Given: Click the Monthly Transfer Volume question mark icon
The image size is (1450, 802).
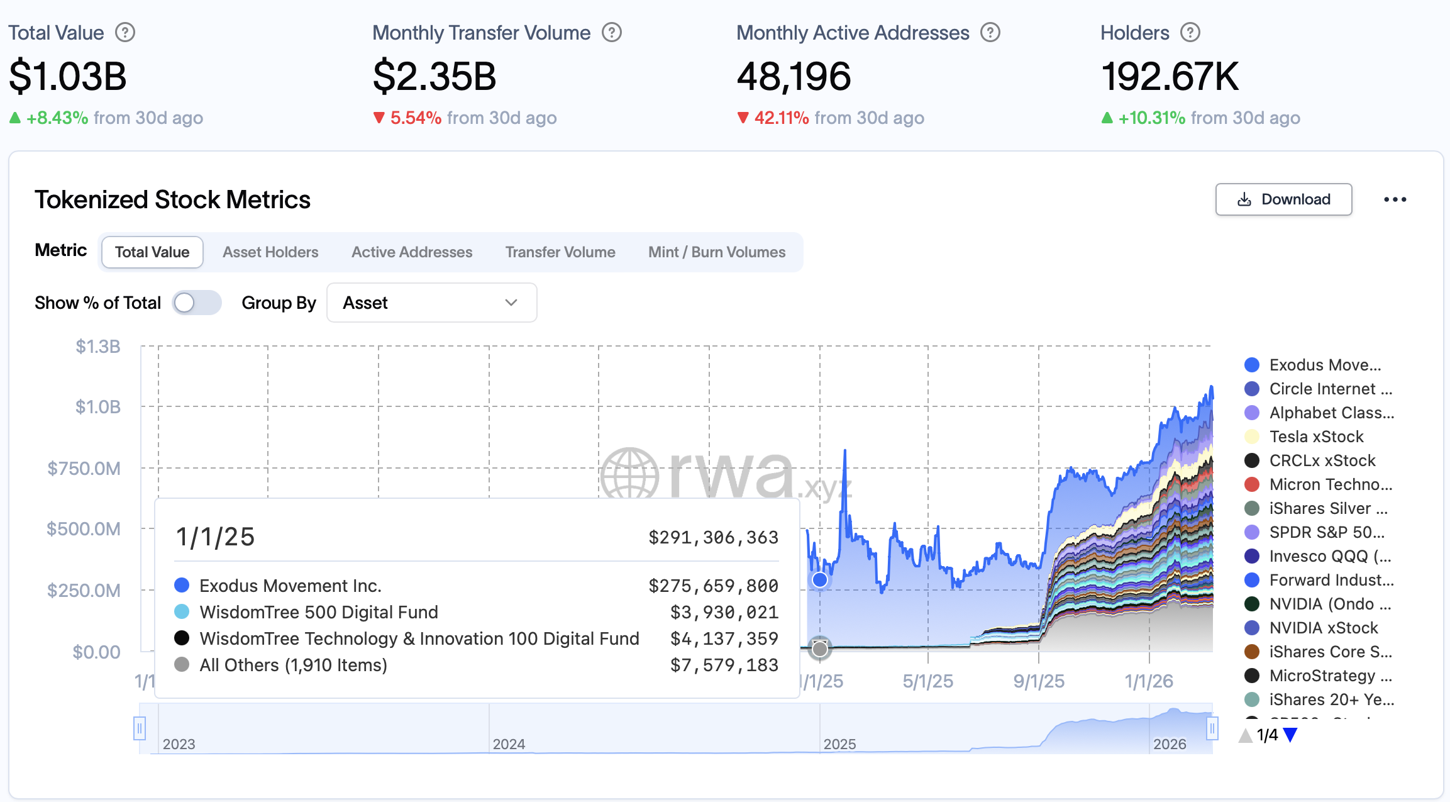Looking at the screenshot, I should [x=611, y=31].
